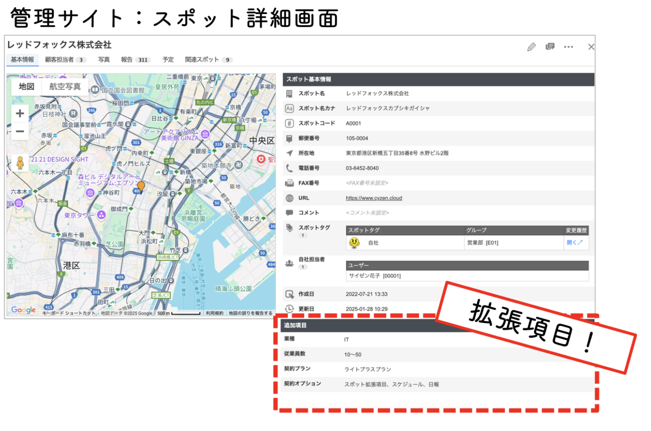Click the スポット名カナ Aa icon
The width and height of the screenshot is (651, 431).
tap(290, 108)
